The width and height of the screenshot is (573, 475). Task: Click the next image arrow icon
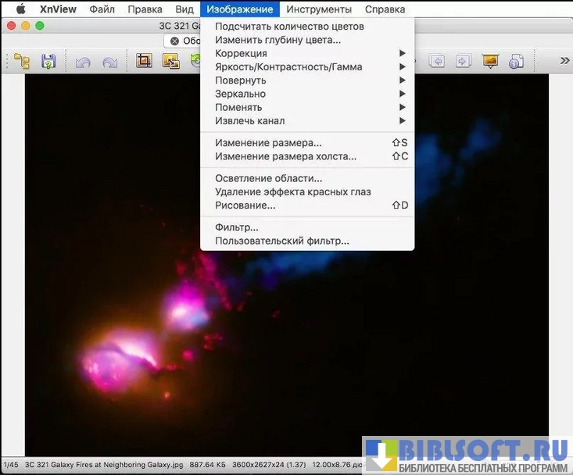pyautogui.click(x=463, y=61)
